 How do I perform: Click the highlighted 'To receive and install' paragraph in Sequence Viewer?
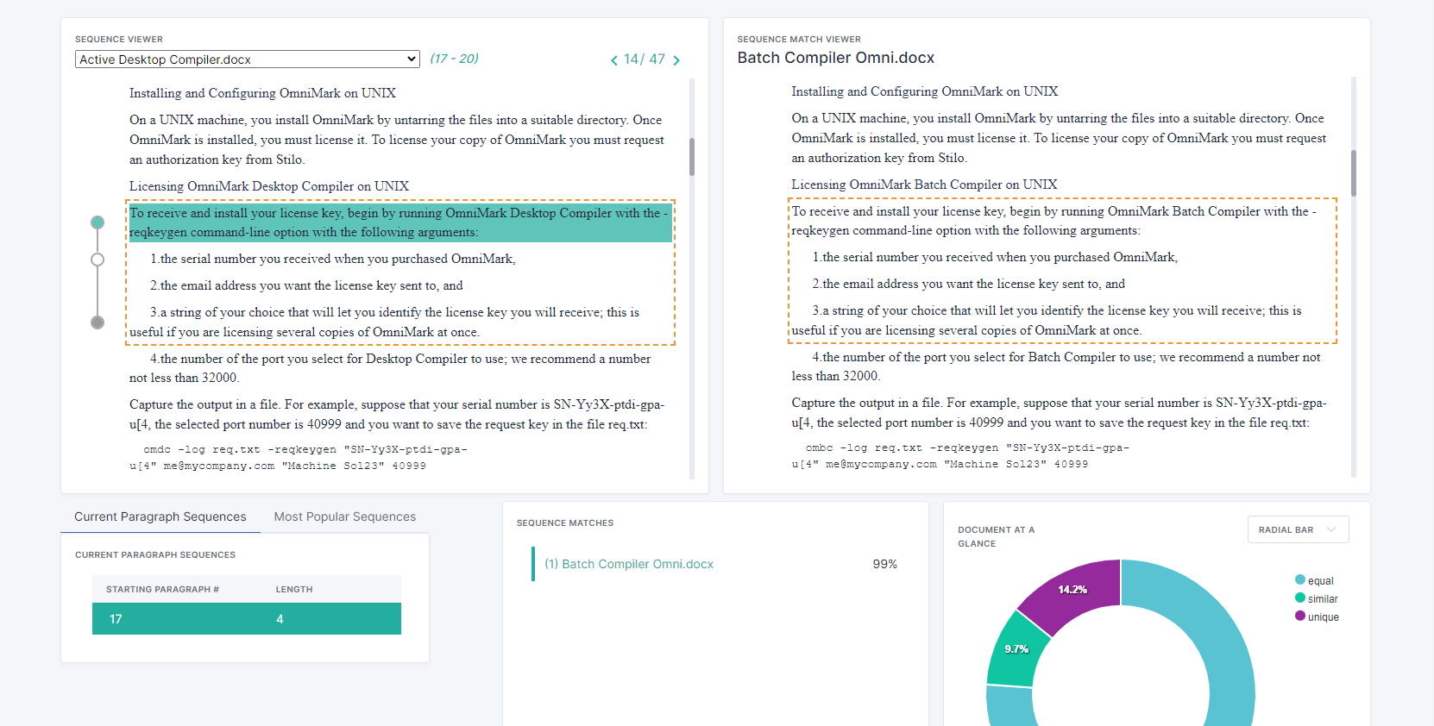pos(400,222)
